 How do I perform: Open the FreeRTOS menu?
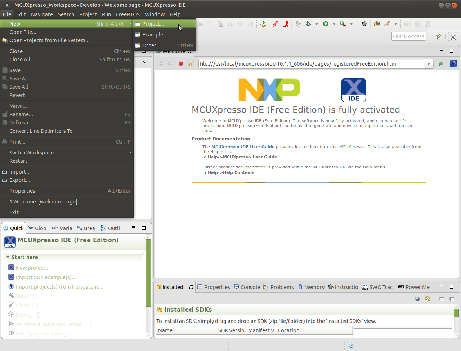[127, 14]
